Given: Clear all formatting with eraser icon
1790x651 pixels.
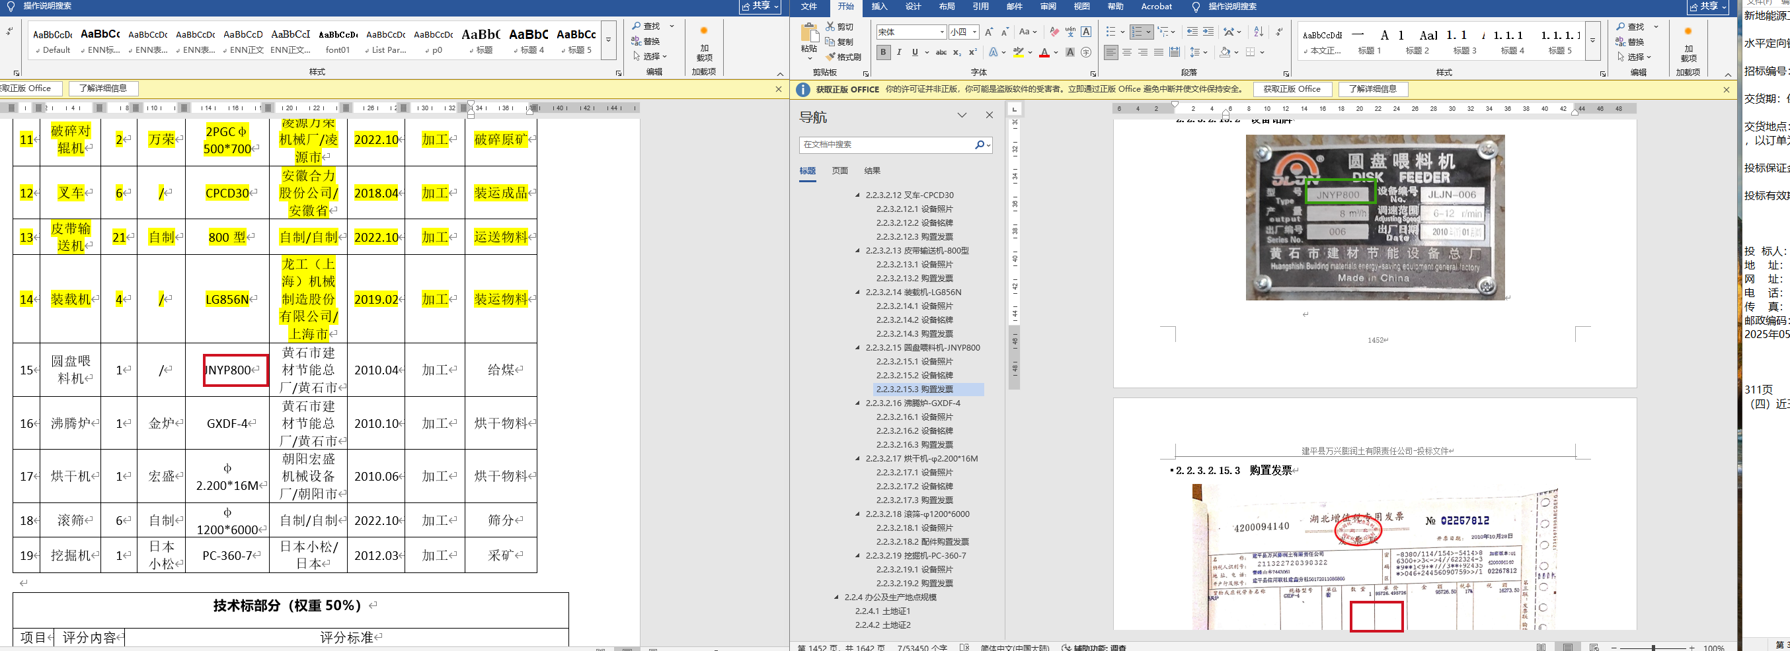Looking at the screenshot, I should (1054, 32).
